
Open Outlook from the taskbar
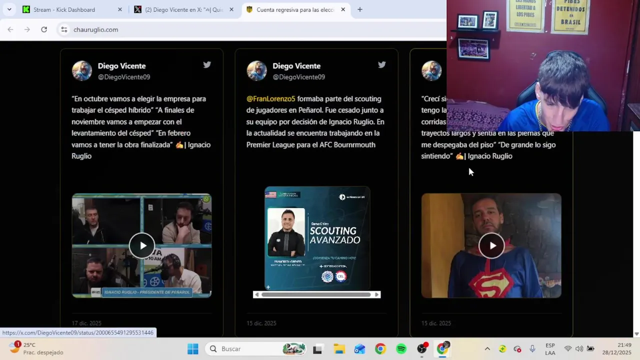[x=360, y=349]
